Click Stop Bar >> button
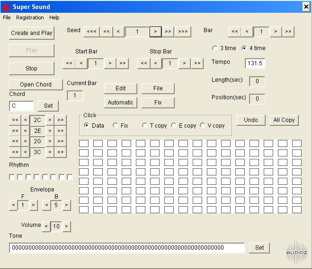Image resolution: width=312 pixels, height=269 pixels. [x=197, y=63]
